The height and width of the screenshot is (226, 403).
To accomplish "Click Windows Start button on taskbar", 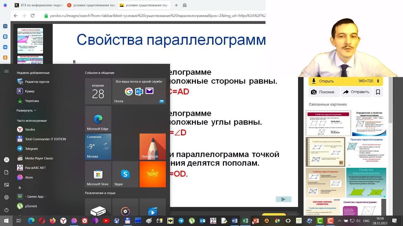I will point(6,221).
